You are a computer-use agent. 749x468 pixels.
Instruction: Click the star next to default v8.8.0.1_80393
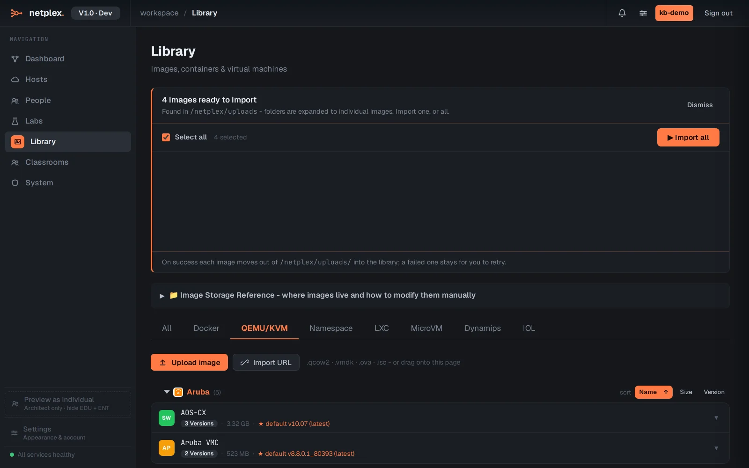(x=260, y=453)
